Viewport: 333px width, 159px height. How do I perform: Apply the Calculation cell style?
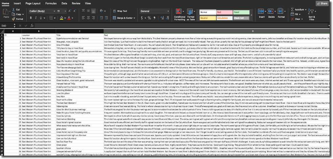click(224, 18)
